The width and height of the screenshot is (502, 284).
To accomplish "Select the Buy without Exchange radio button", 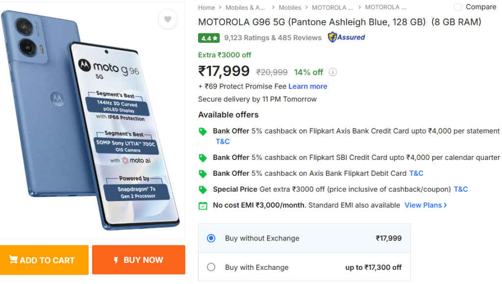I will [x=211, y=238].
